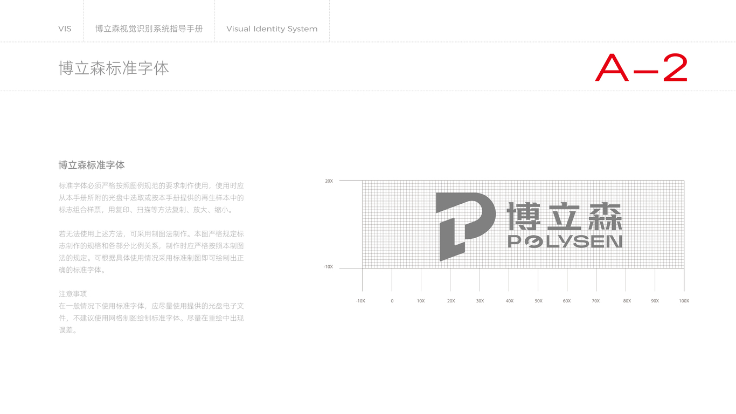The width and height of the screenshot is (736, 414).
Task: Click the line starting "标准字体必须严格按照图例规范"
Action: (x=151, y=185)
